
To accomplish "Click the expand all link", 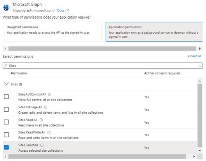I will coord(194,56).
